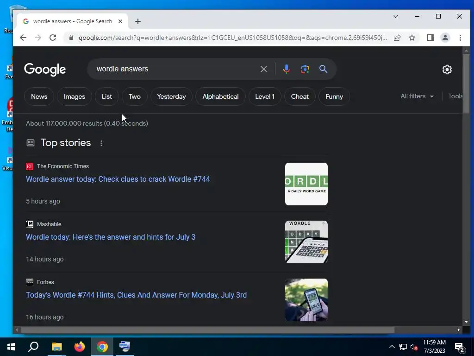Search by image with Google Lens
474x356 pixels.
pos(305,69)
